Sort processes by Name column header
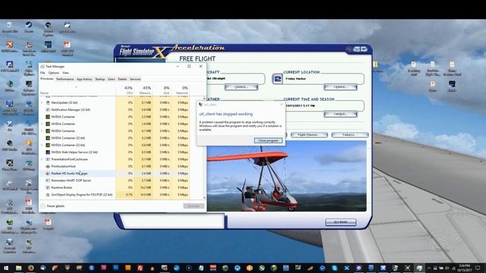Image resolution: width=486 pixels, height=273 pixels. tap(77, 90)
